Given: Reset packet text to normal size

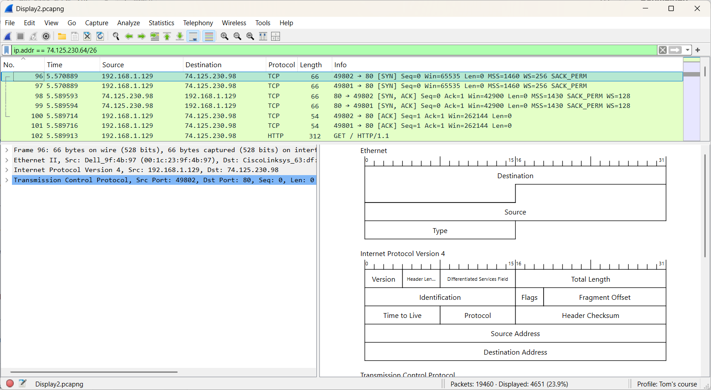Looking at the screenshot, I should [x=250, y=36].
